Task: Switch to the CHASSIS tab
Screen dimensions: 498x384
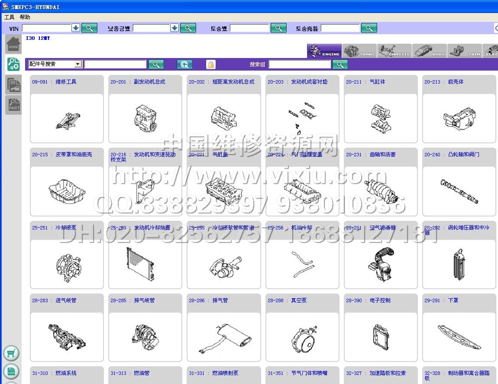Action: (394, 51)
